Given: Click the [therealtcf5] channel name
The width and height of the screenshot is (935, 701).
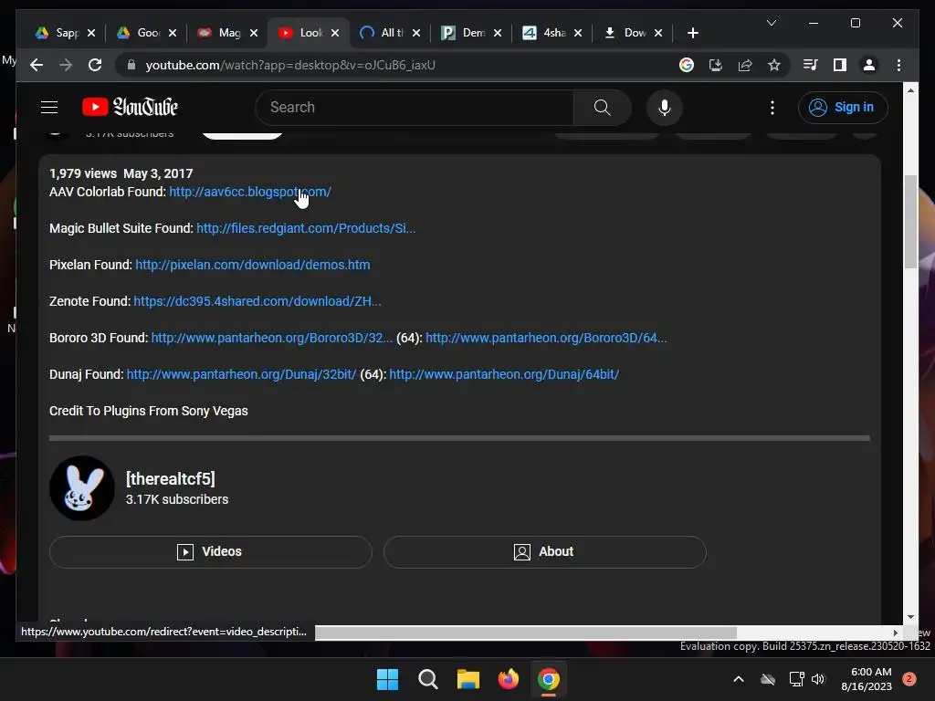Looking at the screenshot, I should pos(171,478).
